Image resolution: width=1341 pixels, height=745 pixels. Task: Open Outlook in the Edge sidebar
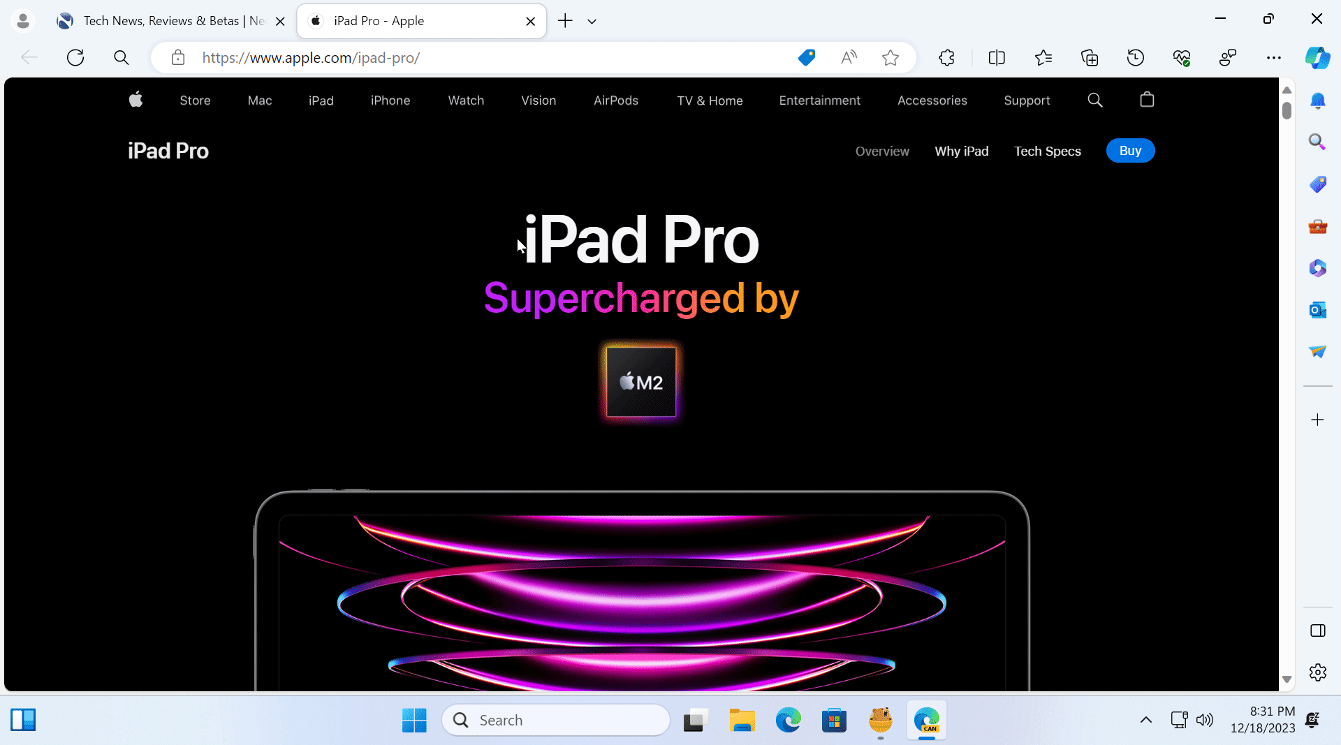point(1319,309)
